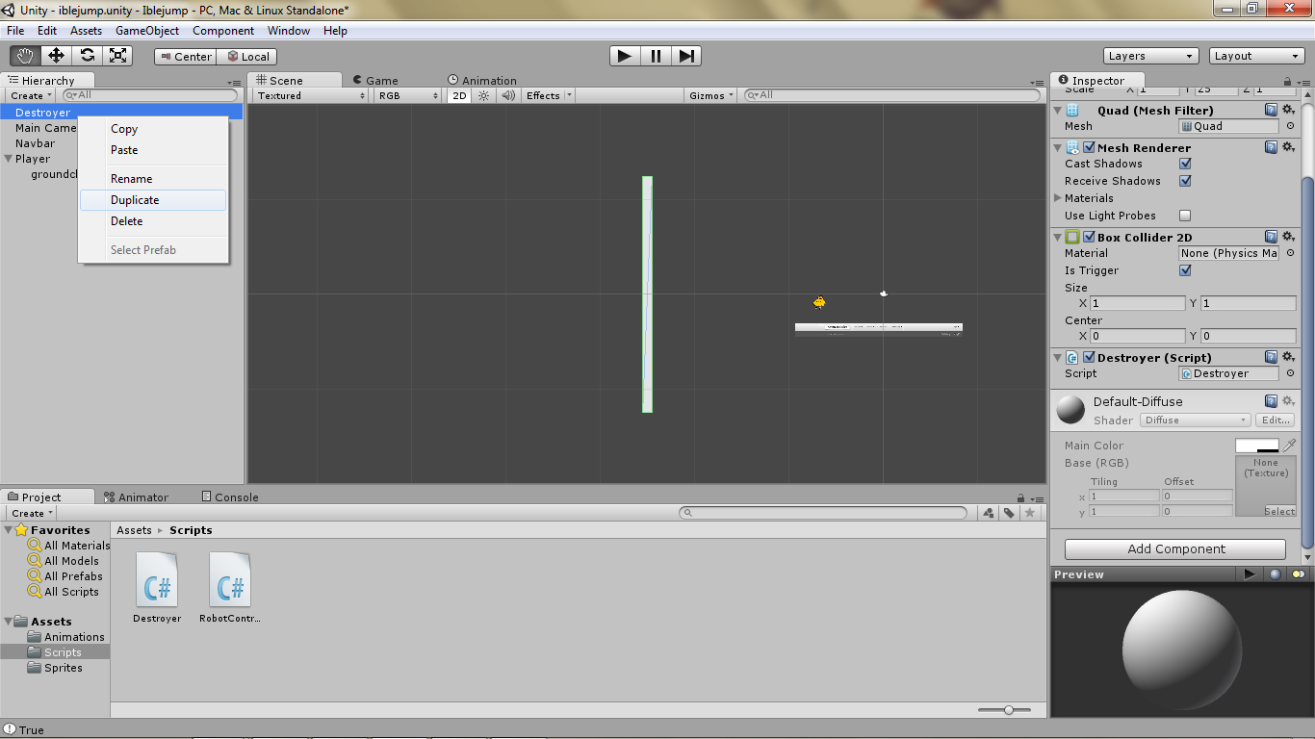Choose Copy from context menu
This screenshot has height=739, width=1315.
pos(153,129)
